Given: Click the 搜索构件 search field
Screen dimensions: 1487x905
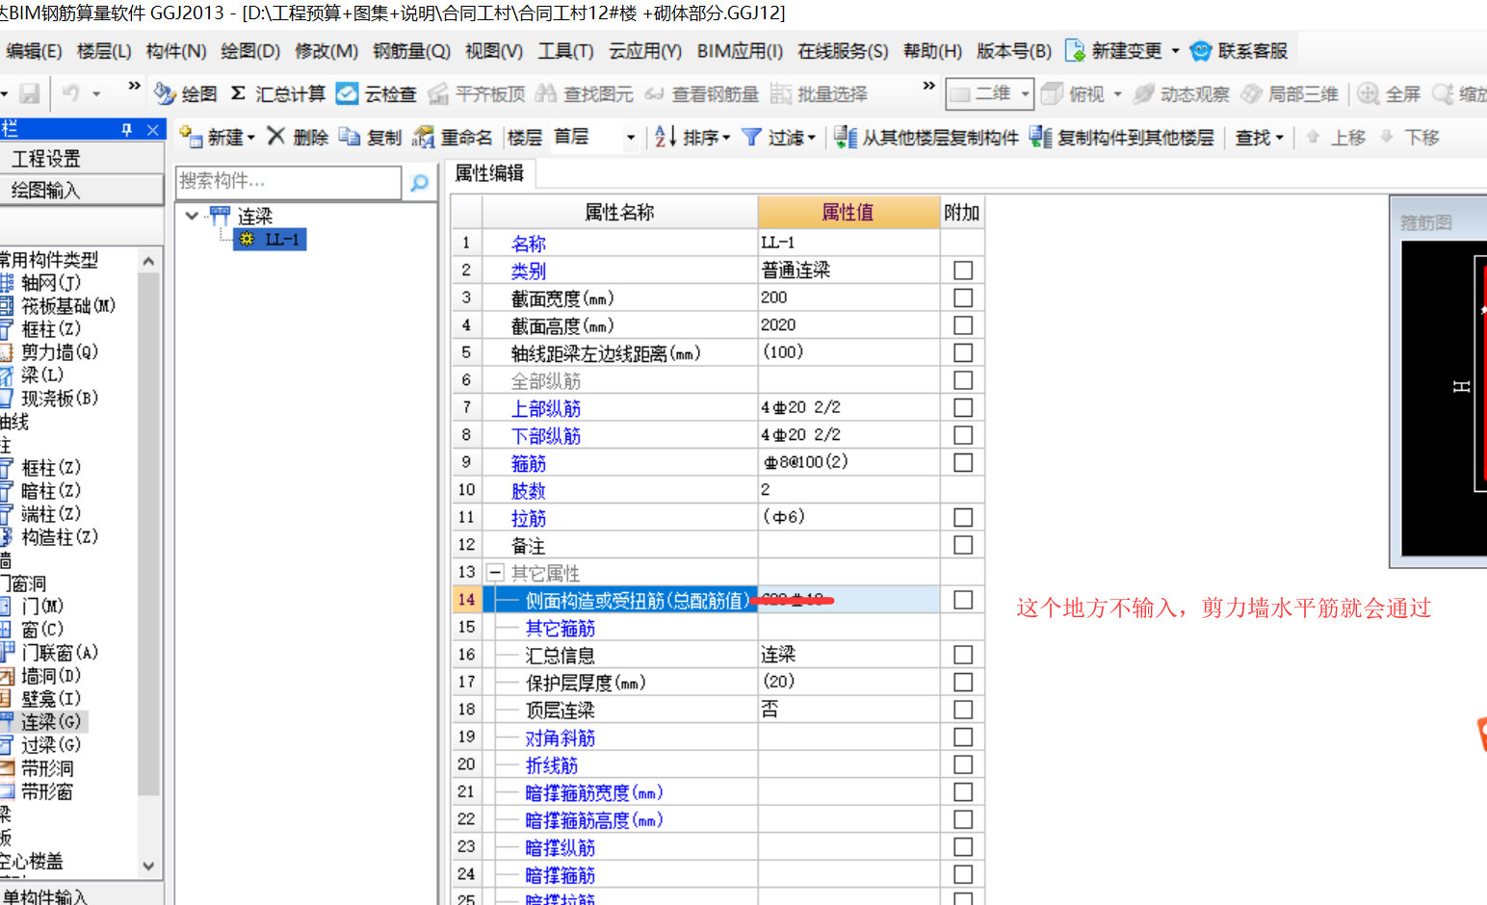Looking at the screenshot, I should pos(288,182).
